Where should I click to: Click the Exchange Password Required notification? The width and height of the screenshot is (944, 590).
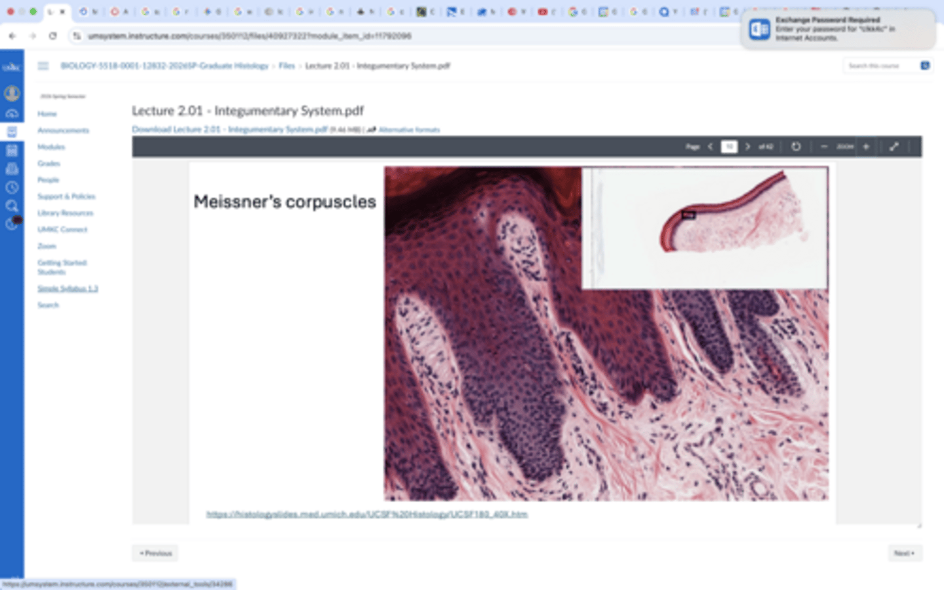click(838, 29)
